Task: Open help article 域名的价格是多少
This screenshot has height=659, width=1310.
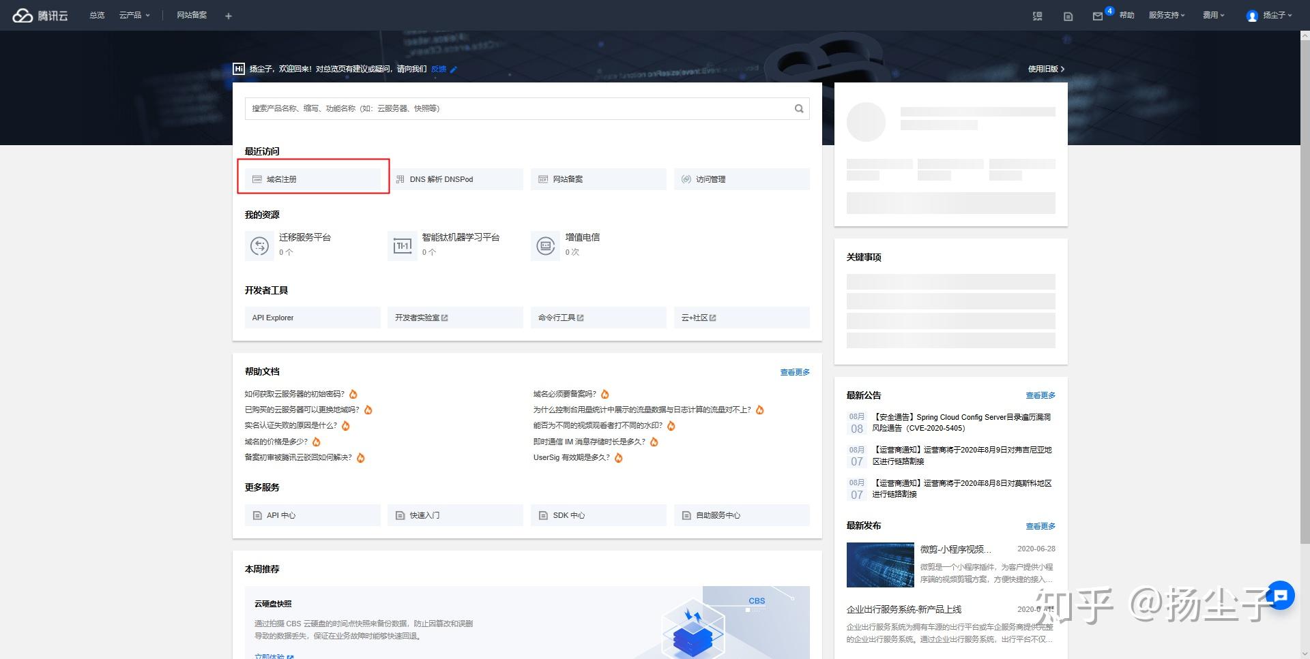Action: pyautogui.click(x=276, y=442)
